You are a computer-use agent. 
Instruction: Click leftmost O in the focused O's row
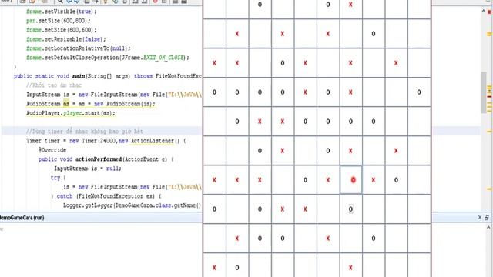[x=214, y=209]
